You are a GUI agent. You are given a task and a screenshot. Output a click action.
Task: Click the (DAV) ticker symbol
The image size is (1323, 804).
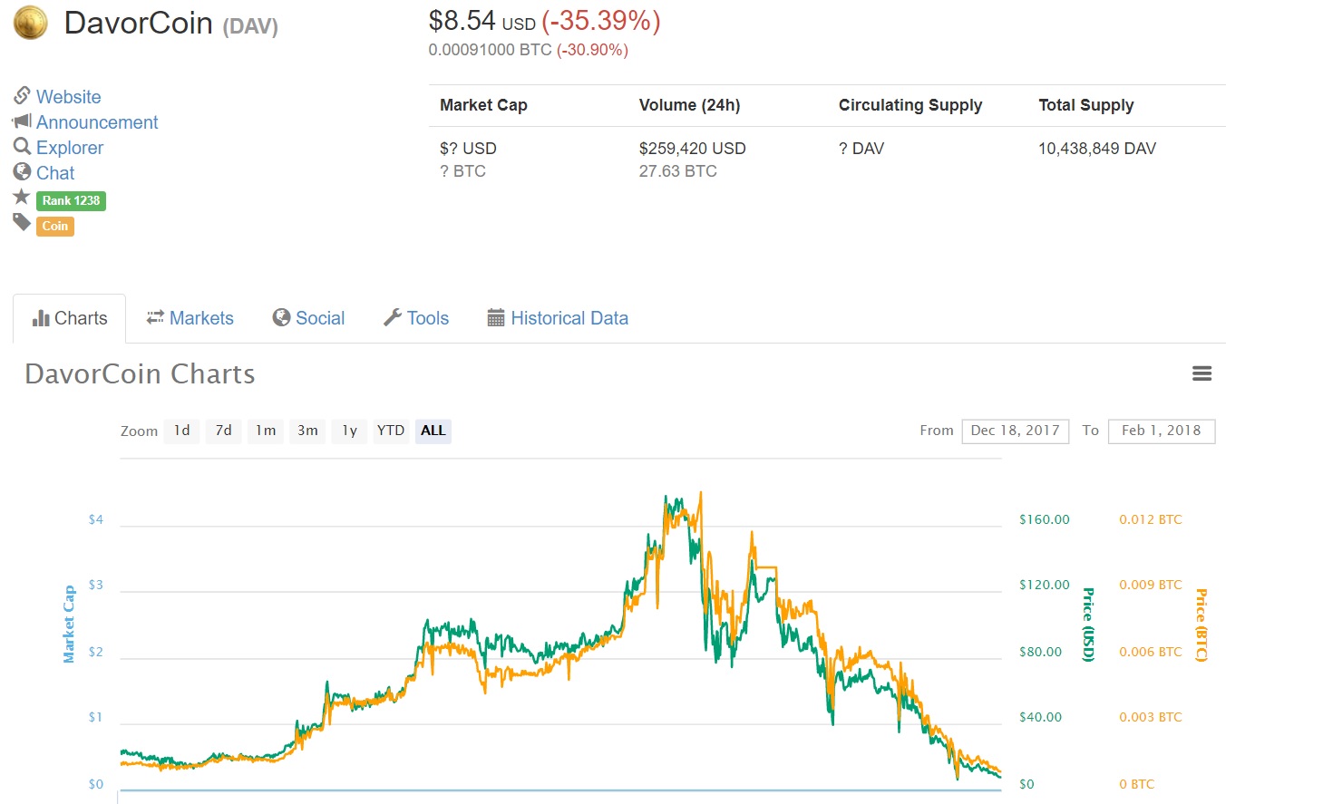(x=250, y=26)
